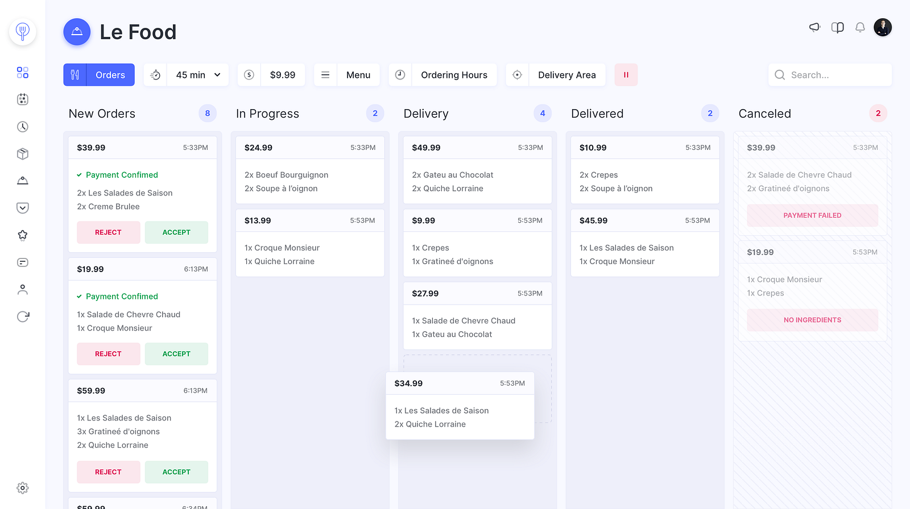The width and height of the screenshot is (910, 509).
Task: Open the star badge icon in sidebar
Action: tap(23, 235)
